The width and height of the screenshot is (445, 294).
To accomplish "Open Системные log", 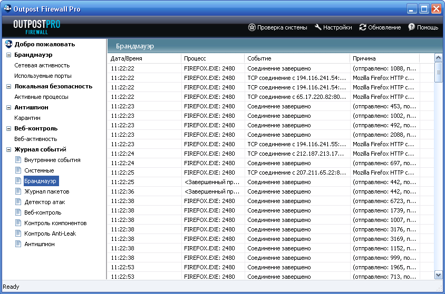I will 39,170.
